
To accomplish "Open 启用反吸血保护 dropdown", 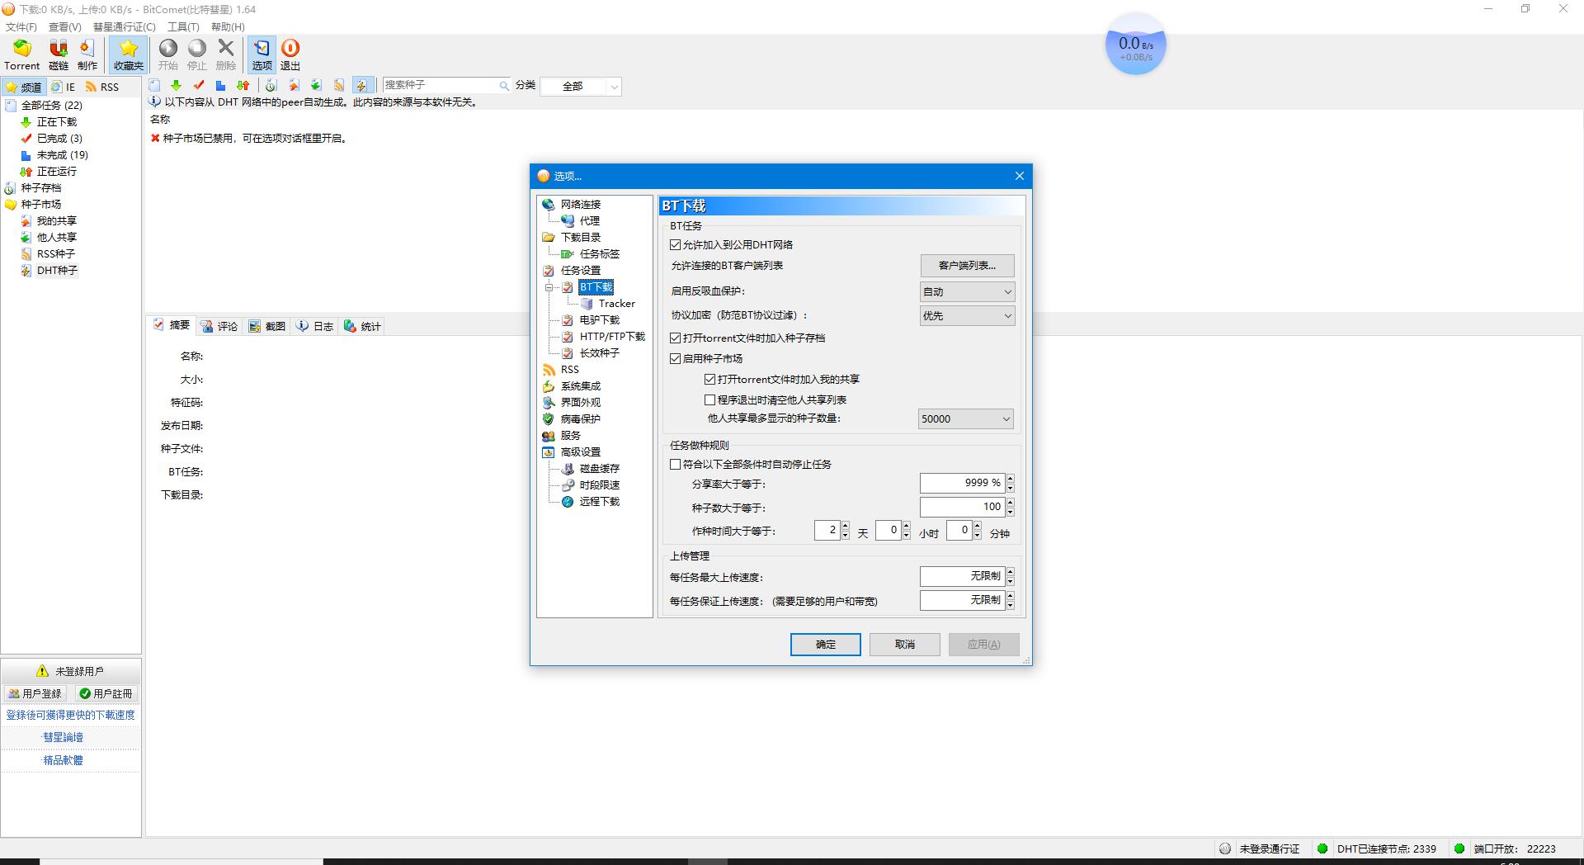I will [967, 291].
